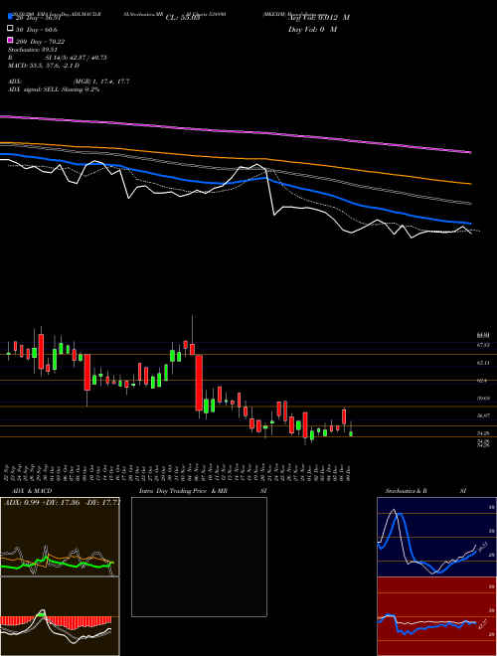Screen dimensions: 497x656
Task: Click the 56.97 price axis label
Action: 483,415
